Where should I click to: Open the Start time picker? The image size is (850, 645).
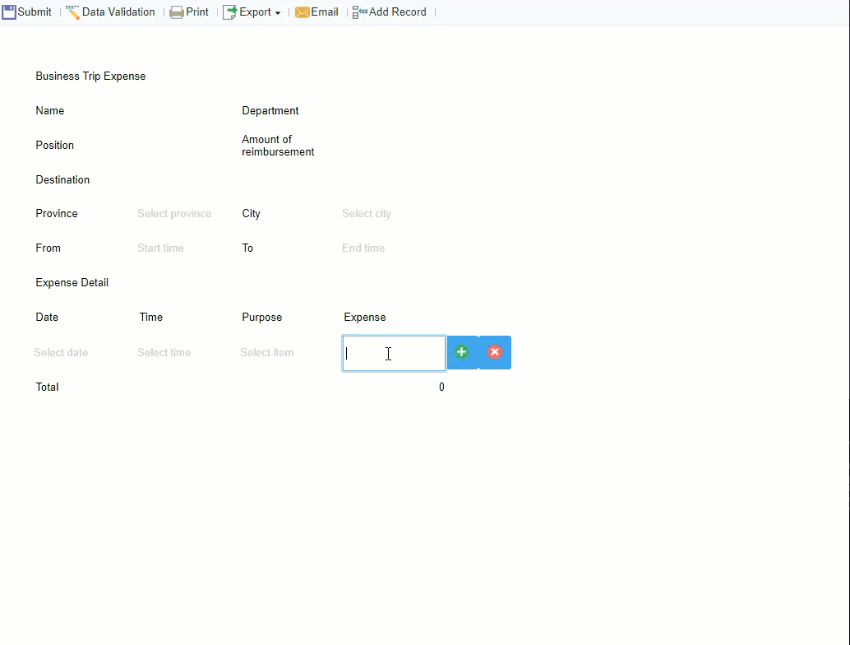(x=160, y=248)
